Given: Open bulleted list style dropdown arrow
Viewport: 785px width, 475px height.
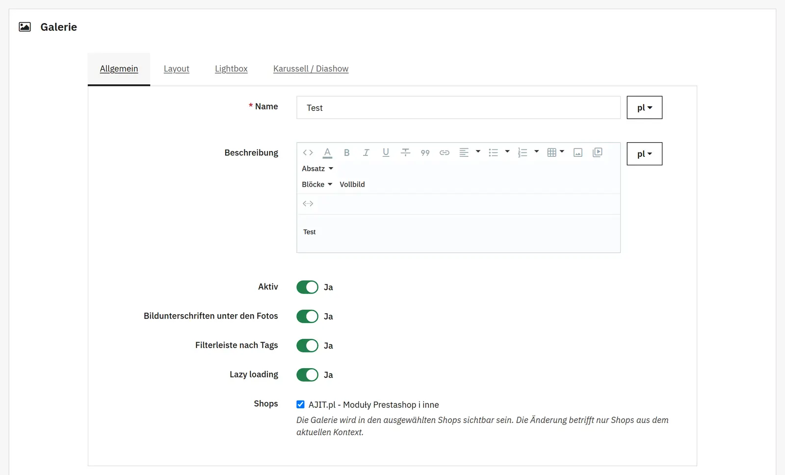Looking at the screenshot, I should click(507, 151).
